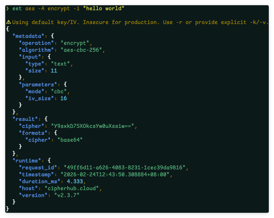Click the "parameters" JSON key
Image resolution: width=274 pixels, height=218 pixels.
point(38,85)
